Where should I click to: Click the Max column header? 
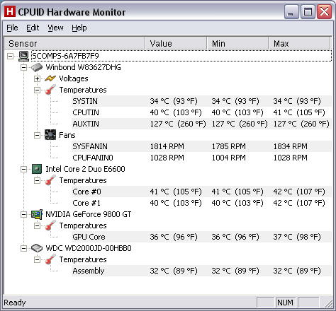[x=299, y=43]
